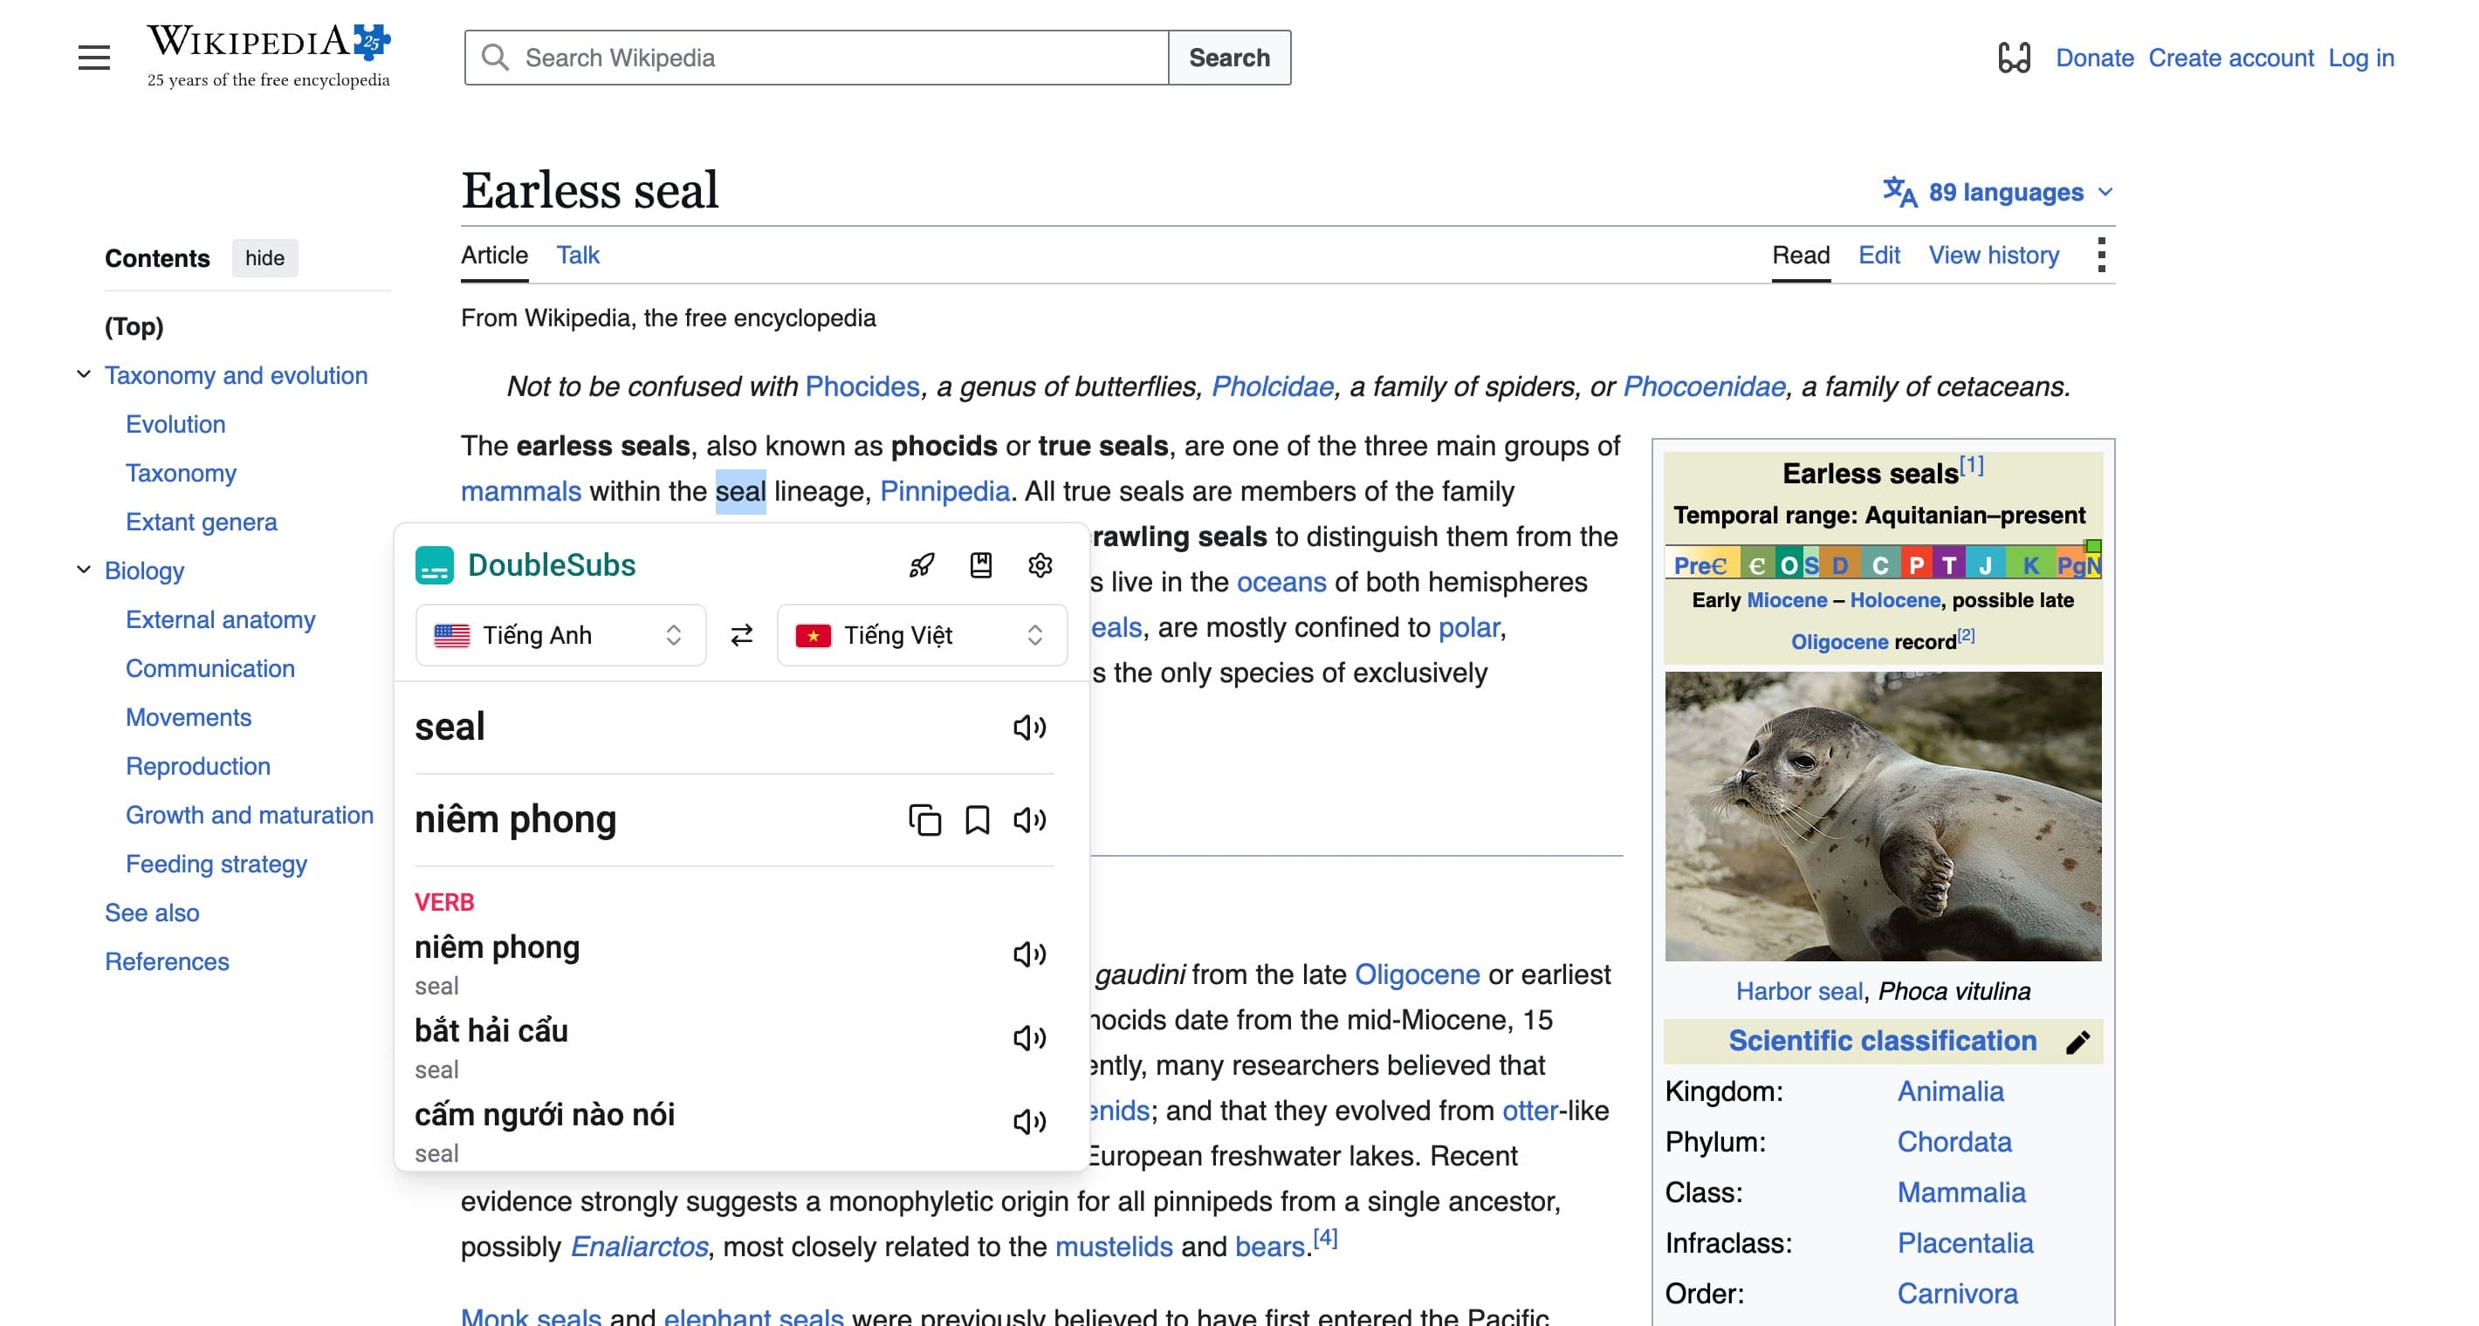Screen dimensions: 2479x1326
Task: Open the appearance glasses icon in the header
Action: (x=2013, y=58)
